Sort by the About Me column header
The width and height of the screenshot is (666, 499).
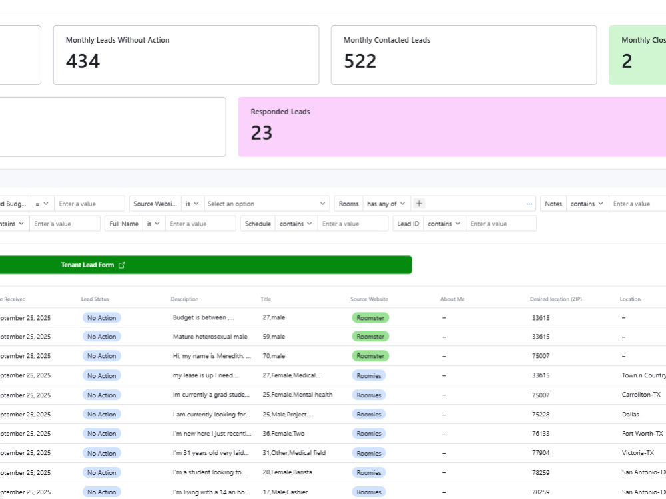tap(452, 299)
